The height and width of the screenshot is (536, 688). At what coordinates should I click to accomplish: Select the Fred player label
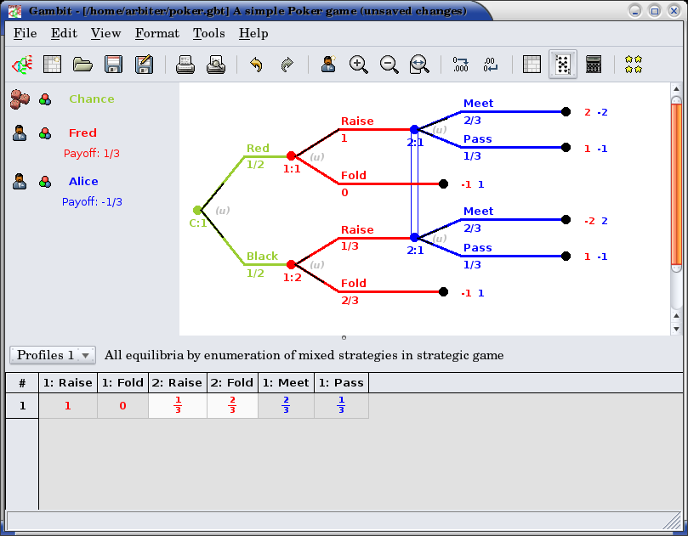pyautogui.click(x=82, y=133)
